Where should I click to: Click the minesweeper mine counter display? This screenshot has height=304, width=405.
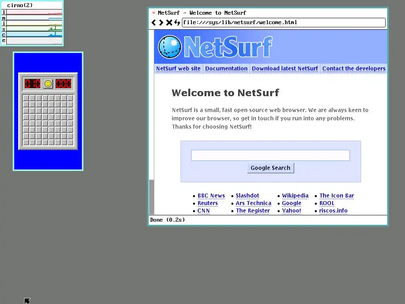pos(32,84)
